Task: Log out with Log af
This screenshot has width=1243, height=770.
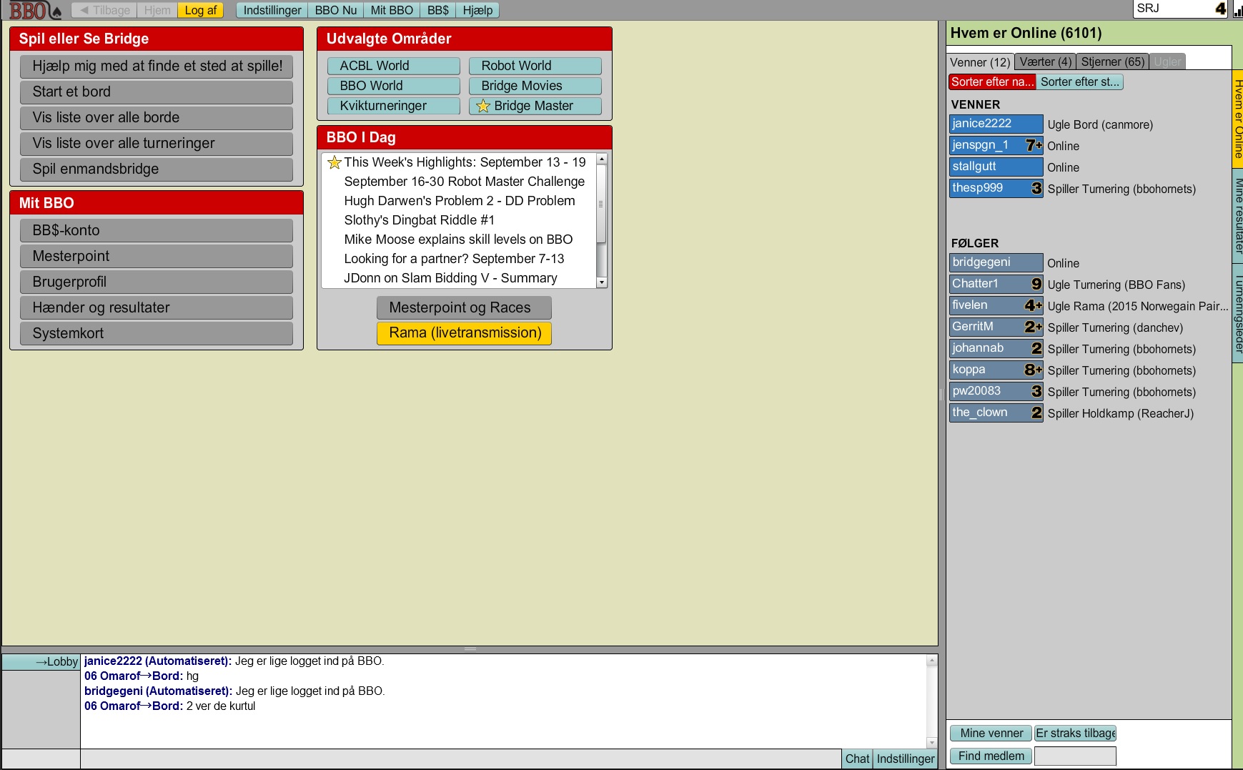Action: point(201,10)
